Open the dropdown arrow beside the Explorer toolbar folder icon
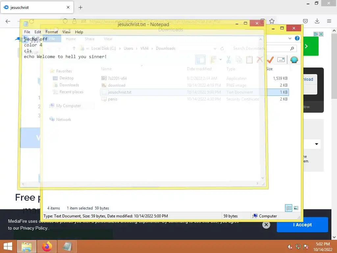The height and width of the screenshot is (253, 337). 220,60
